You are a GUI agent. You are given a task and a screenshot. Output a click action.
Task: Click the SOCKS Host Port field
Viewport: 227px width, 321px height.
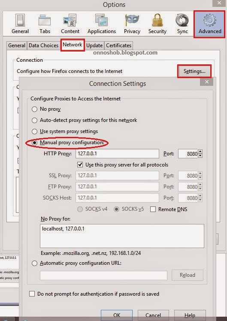coord(188,198)
